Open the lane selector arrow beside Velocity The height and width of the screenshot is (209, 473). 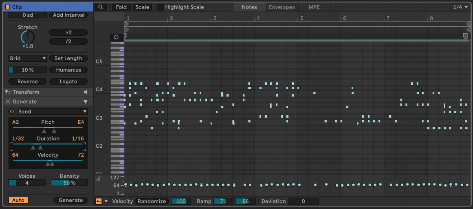(106, 201)
